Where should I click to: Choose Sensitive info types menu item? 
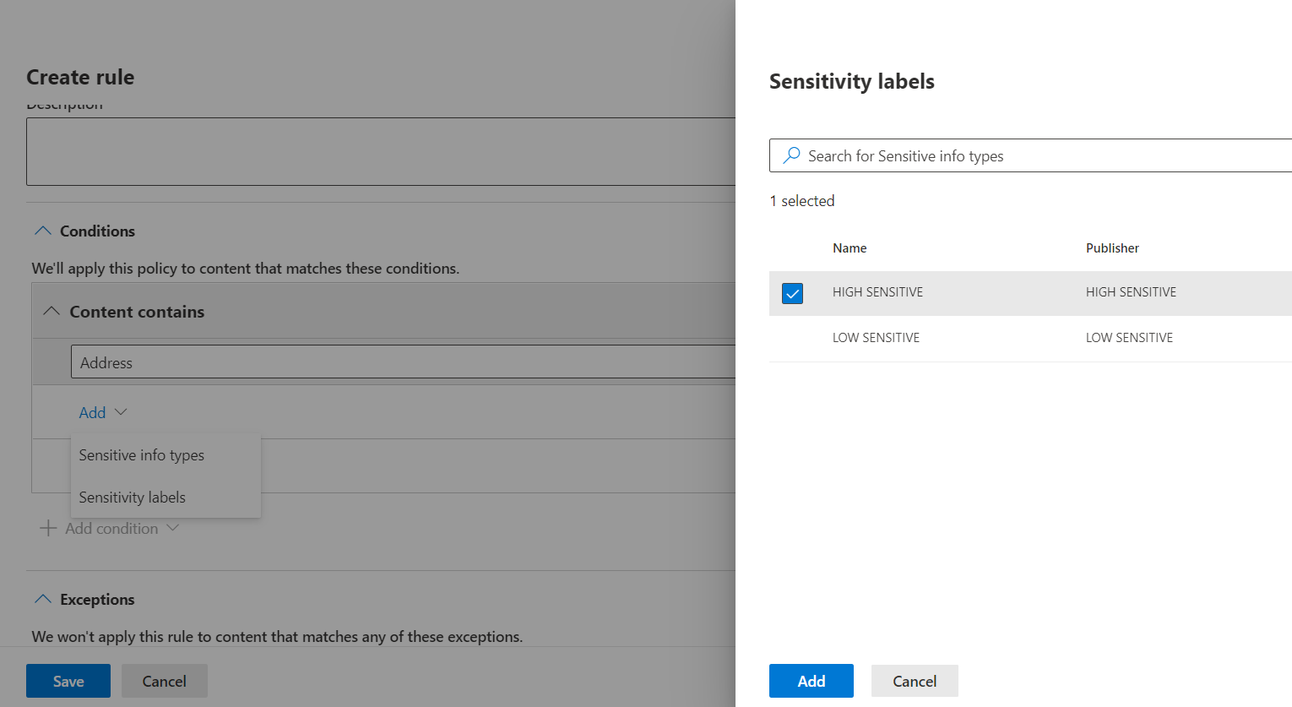142,455
